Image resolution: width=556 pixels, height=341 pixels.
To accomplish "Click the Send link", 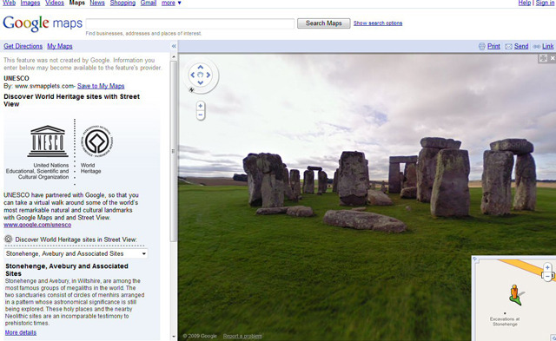I will (x=521, y=46).
